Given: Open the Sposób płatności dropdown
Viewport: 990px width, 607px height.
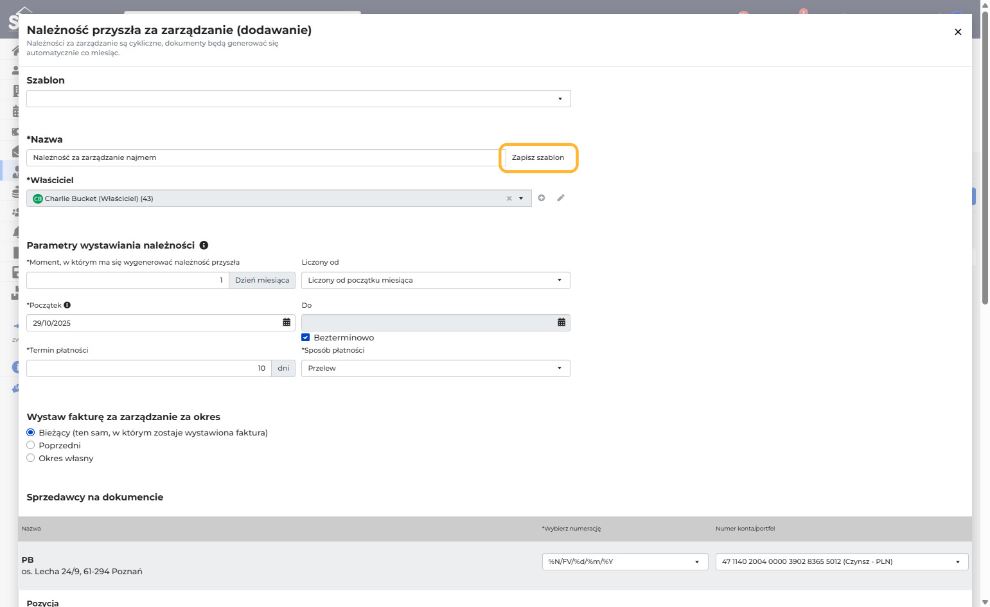Looking at the screenshot, I should (436, 368).
